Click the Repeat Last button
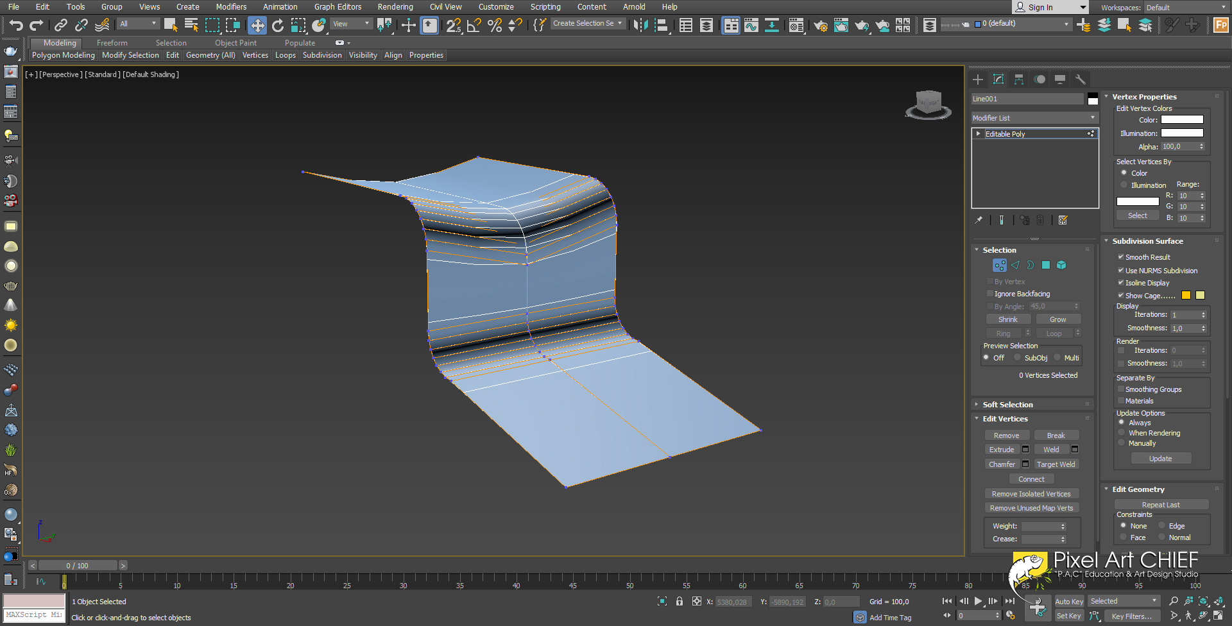 (x=1161, y=505)
